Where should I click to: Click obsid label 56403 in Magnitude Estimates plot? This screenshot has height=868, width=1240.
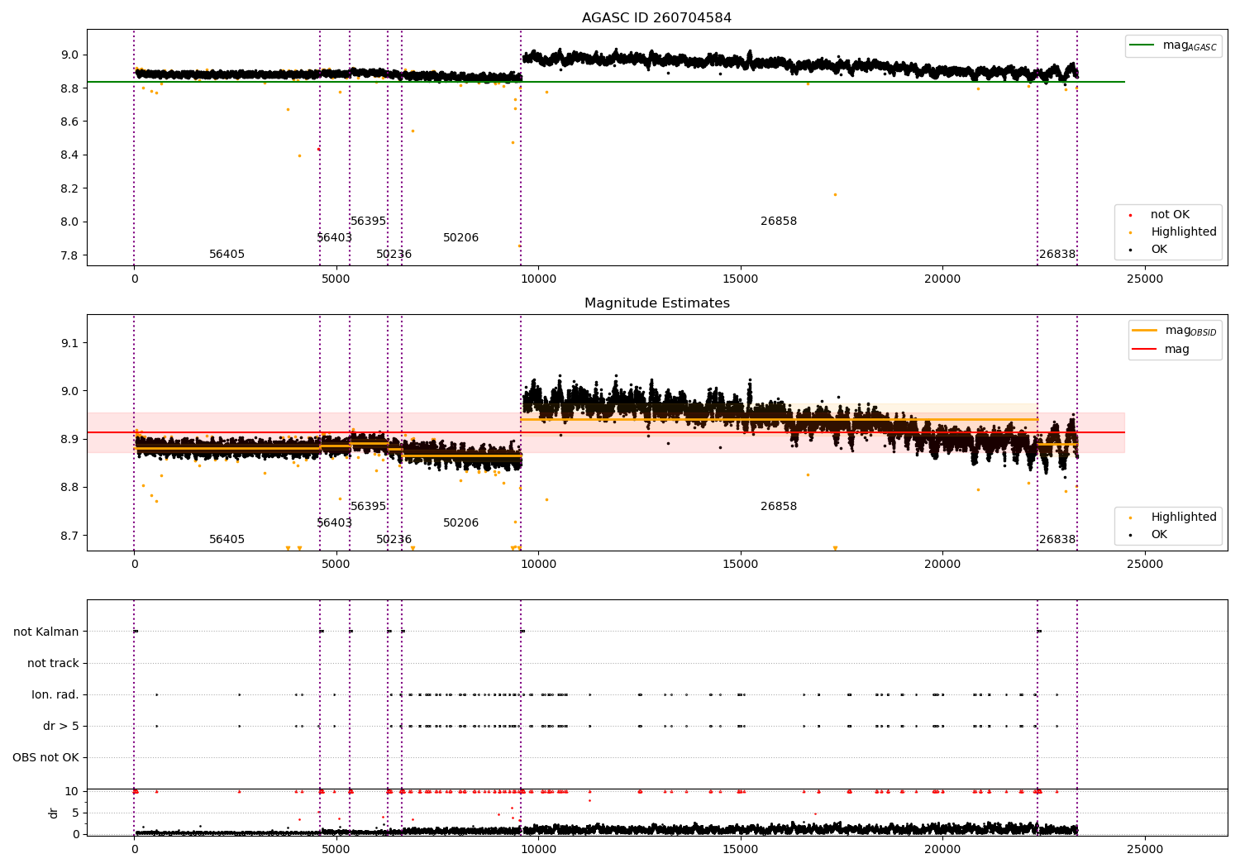click(334, 523)
